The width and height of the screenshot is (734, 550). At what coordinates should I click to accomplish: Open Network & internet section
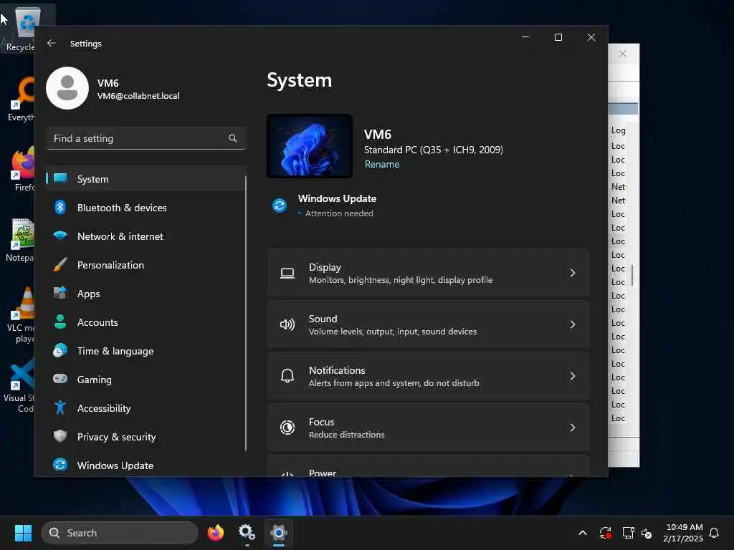point(146,236)
